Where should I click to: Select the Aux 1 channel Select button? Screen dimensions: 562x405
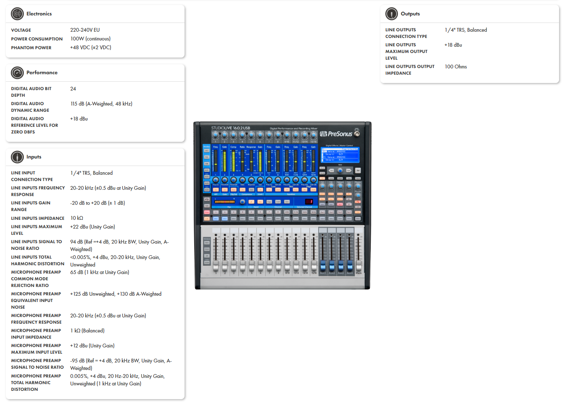coord(322,218)
